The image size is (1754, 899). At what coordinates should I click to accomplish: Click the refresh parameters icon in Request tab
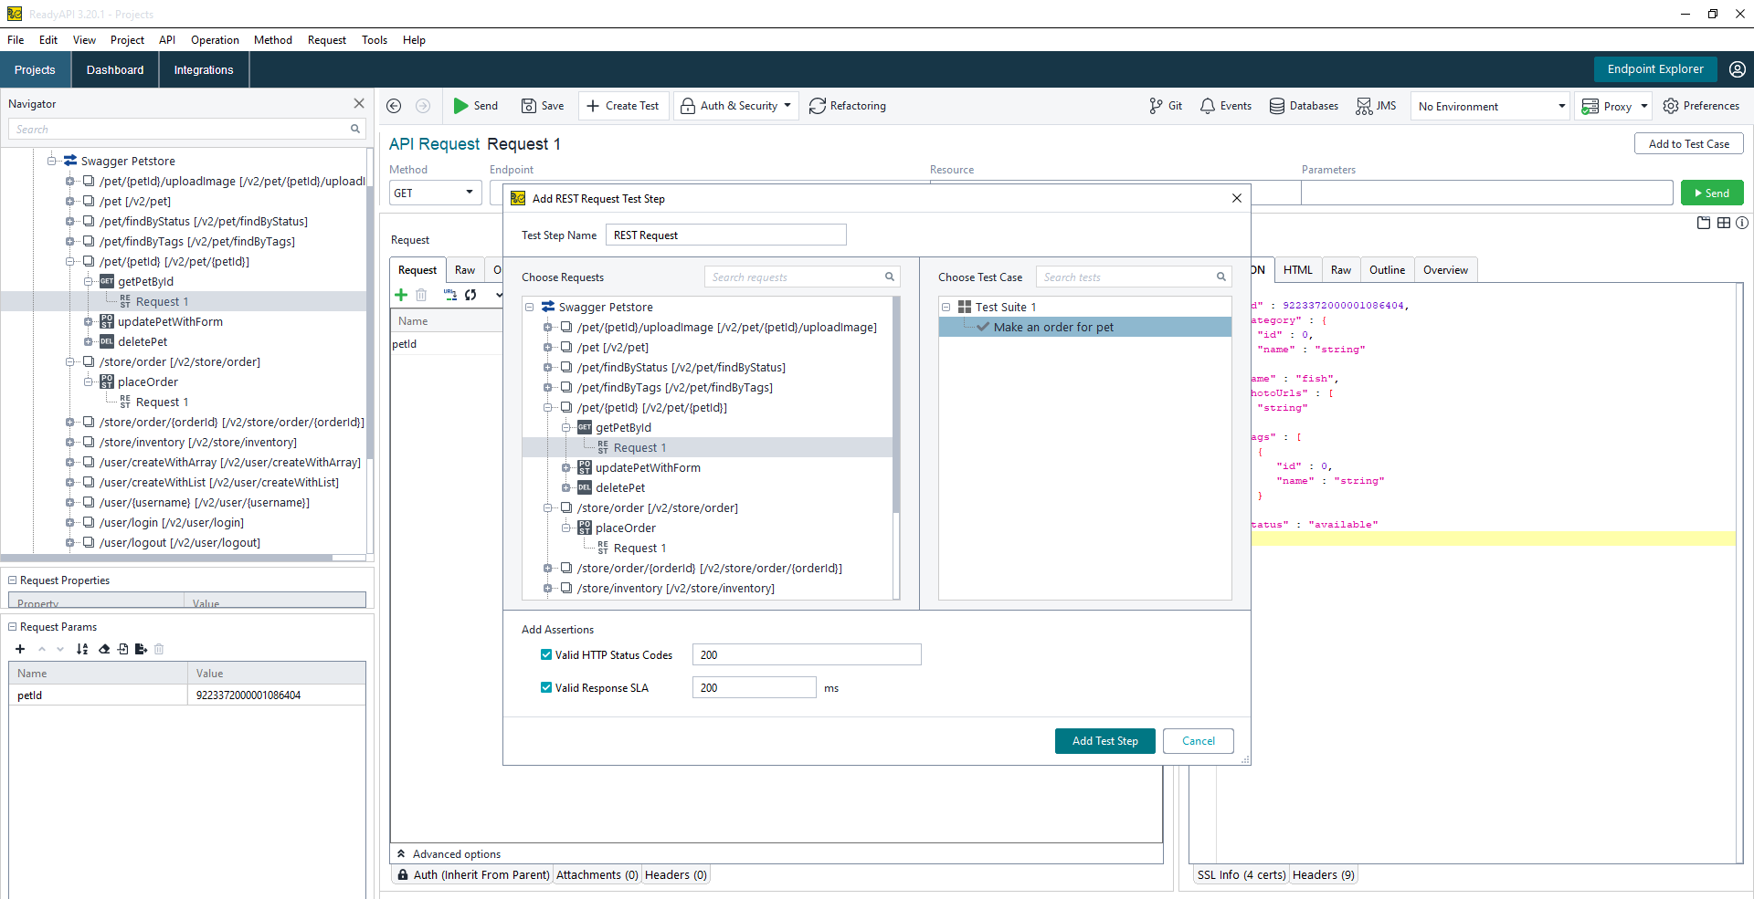click(470, 295)
